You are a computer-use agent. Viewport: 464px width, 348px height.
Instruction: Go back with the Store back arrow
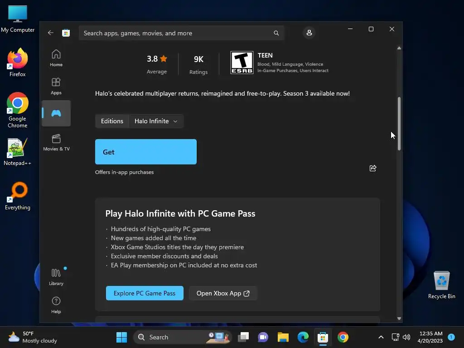[51, 33]
